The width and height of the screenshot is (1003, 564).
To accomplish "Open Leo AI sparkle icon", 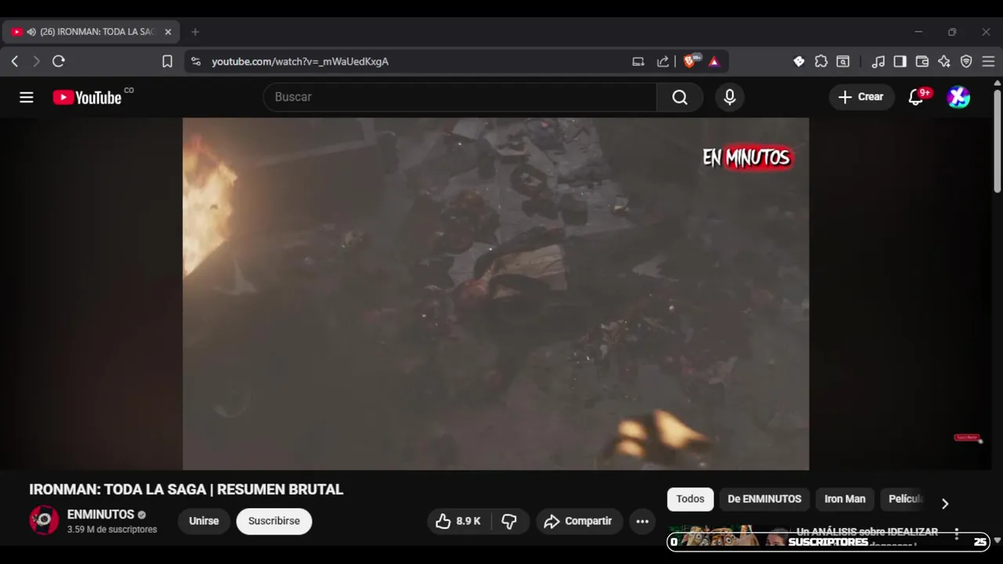I will 944,61.
